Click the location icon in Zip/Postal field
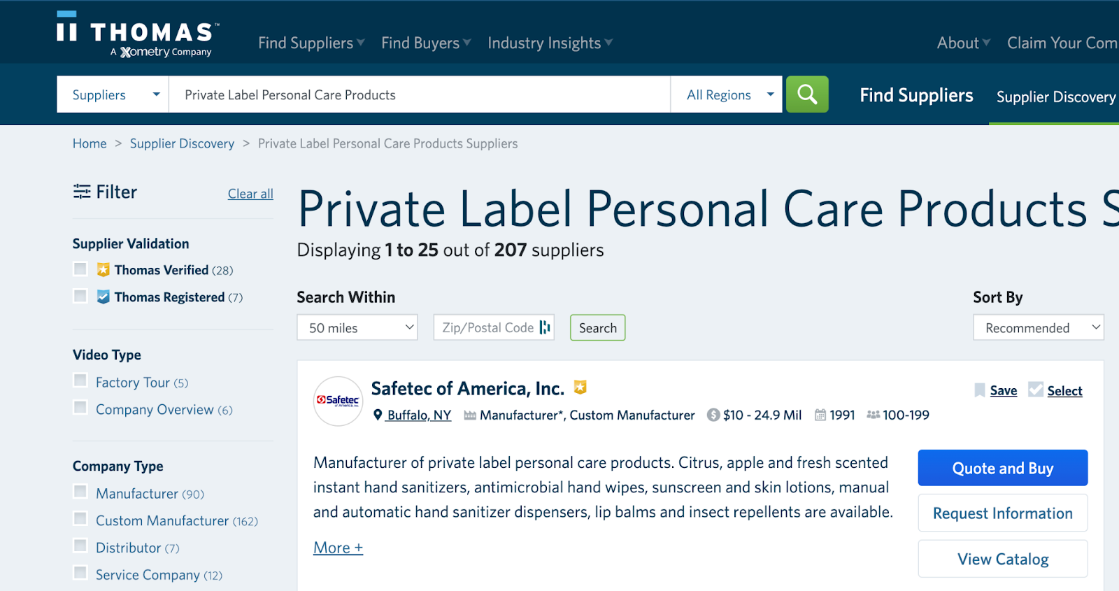The width and height of the screenshot is (1119, 591). [x=545, y=327]
